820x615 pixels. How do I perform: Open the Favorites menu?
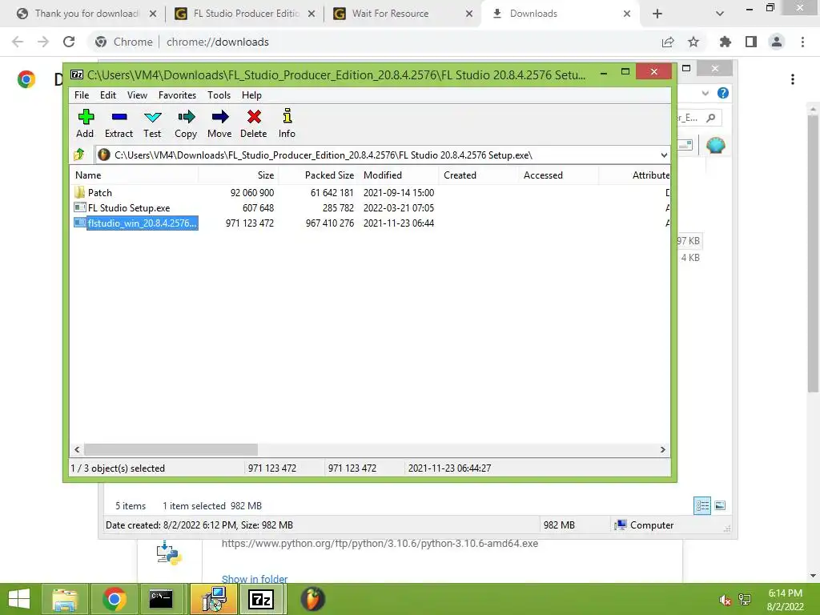tap(177, 95)
